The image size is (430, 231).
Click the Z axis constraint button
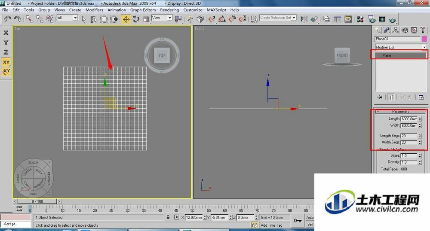(6, 52)
